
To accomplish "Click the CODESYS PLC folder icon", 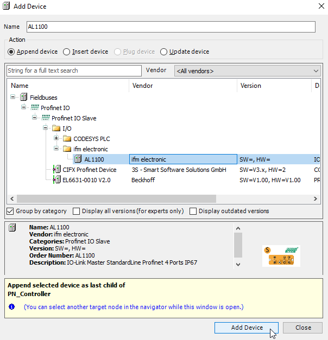I will 67,139.
